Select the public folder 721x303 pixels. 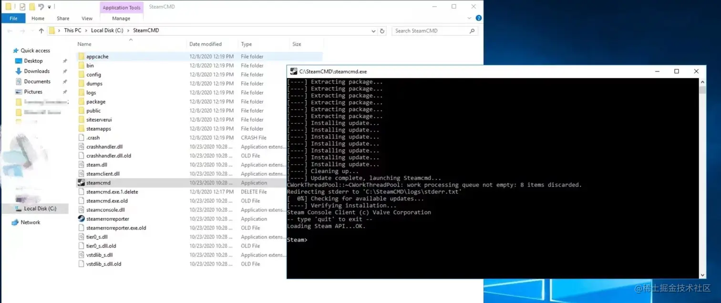click(x=93, y=111)
